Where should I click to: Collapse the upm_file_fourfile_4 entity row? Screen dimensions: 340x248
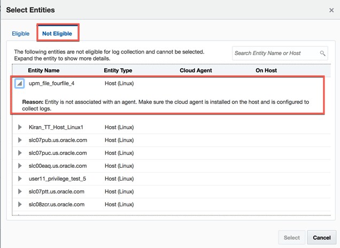pyautogui.click(x=19, y=83)
